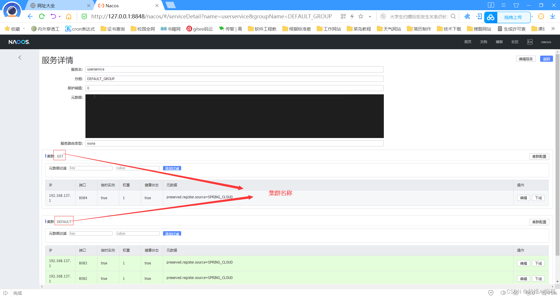Click 下线 for the port 8084 instance

click(538, 198)
